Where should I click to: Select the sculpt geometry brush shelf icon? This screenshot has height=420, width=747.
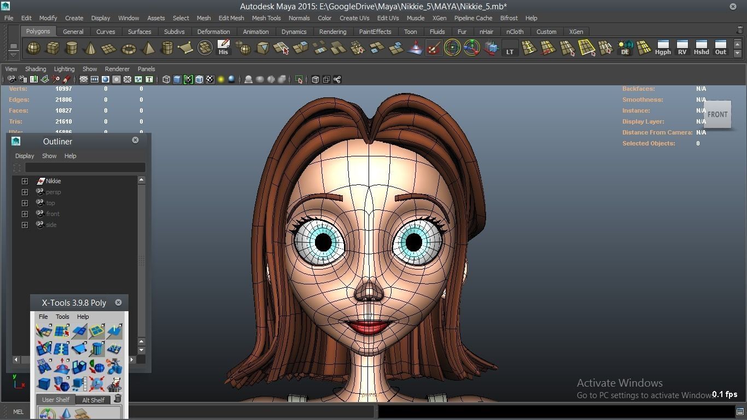tap(433, 48)
